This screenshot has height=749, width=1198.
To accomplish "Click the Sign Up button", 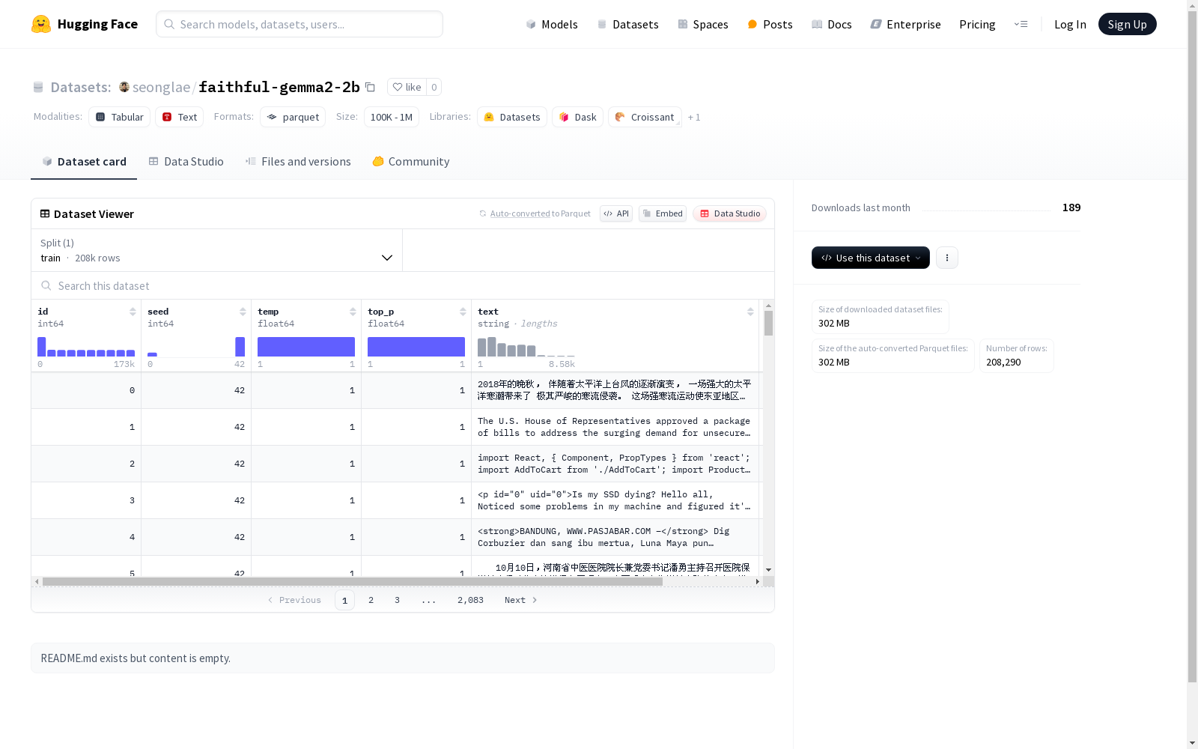I will click(x=1127, y=24).
